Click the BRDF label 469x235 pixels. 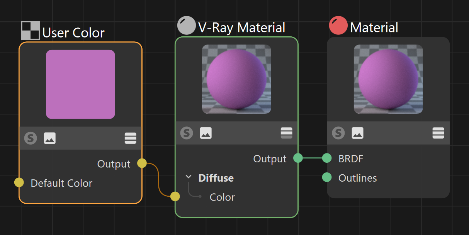[351, 158]
